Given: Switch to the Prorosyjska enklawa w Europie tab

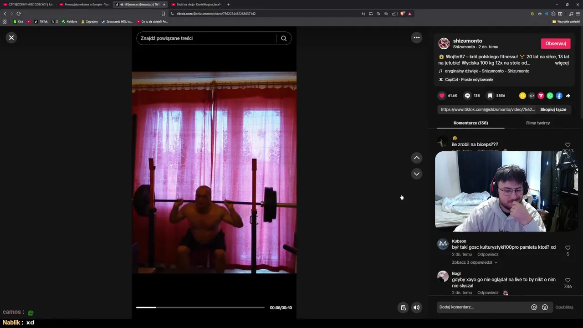Looking at the screenshot, I should (x=84, y=5).
